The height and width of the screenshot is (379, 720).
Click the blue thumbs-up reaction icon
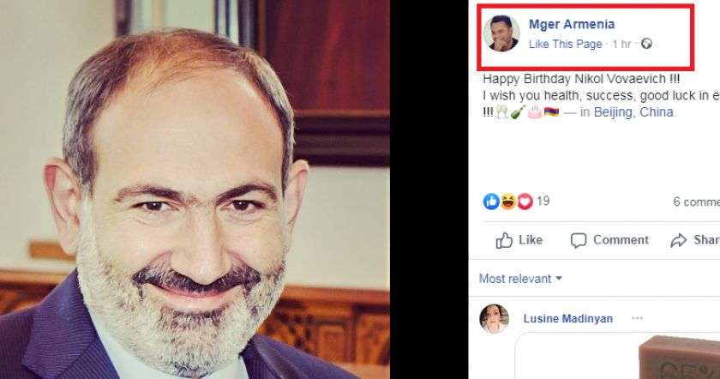(491, 202)
